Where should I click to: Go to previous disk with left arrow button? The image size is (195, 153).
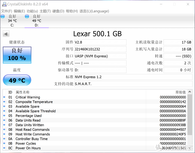[6, 34]
